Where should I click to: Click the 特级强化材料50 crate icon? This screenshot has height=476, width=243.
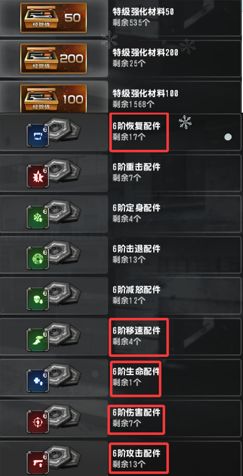[54, 17]
